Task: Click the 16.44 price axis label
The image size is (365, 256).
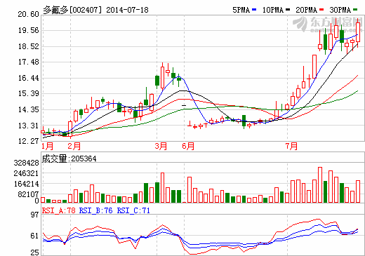Action: click(x=28, y=78)
